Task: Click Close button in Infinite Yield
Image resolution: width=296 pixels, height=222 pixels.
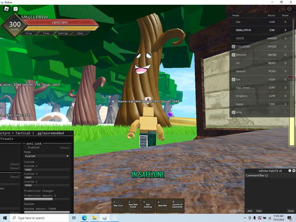Action: point(291,211)
